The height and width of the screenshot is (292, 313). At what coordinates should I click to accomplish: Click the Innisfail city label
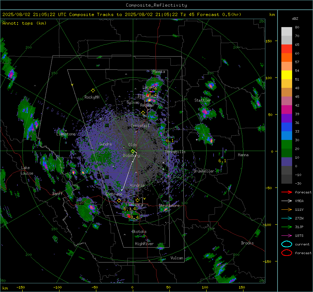(140, 126)
